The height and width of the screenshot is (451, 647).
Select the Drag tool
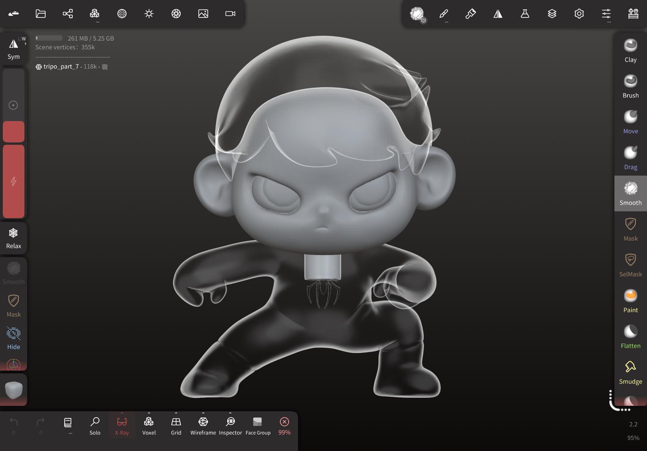(630, 158)
